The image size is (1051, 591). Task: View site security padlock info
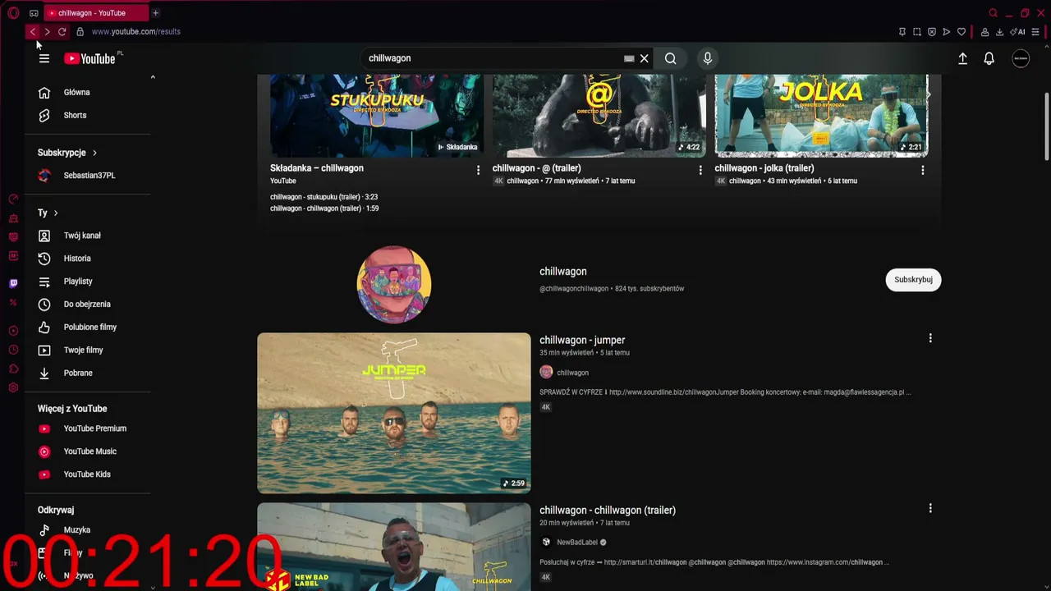click(80, 32)
